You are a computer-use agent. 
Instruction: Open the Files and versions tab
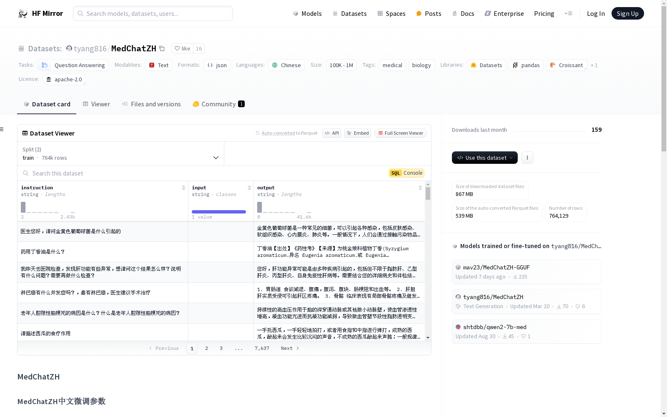tap(151, 104)
